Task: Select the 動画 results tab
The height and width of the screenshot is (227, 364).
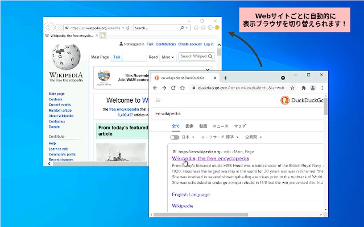Action: tap(203, 126)
